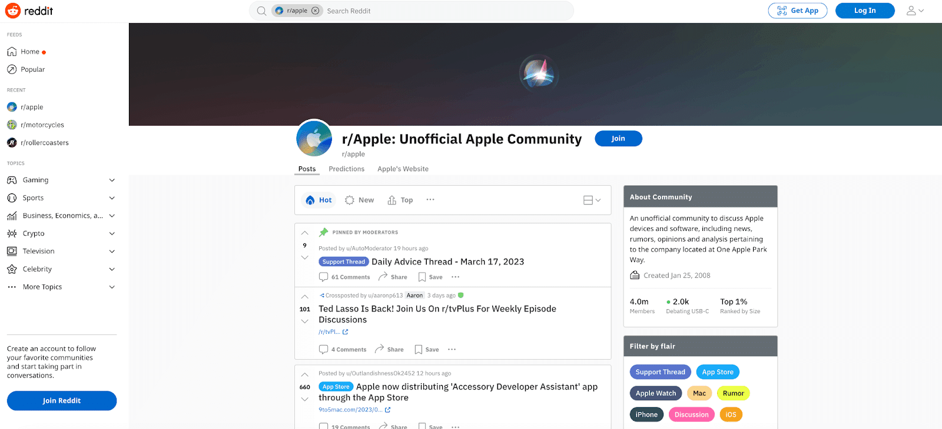942x429 pixels.
Task: Filter by Support Thread flair
Action: coord(660,372)
